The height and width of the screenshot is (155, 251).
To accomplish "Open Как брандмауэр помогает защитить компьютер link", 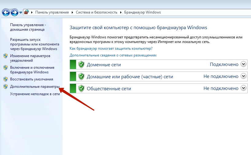I will point(111,48).
